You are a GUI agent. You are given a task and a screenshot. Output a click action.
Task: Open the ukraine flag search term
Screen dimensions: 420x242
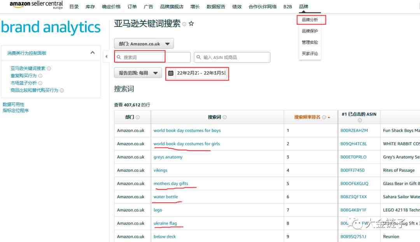165,223
